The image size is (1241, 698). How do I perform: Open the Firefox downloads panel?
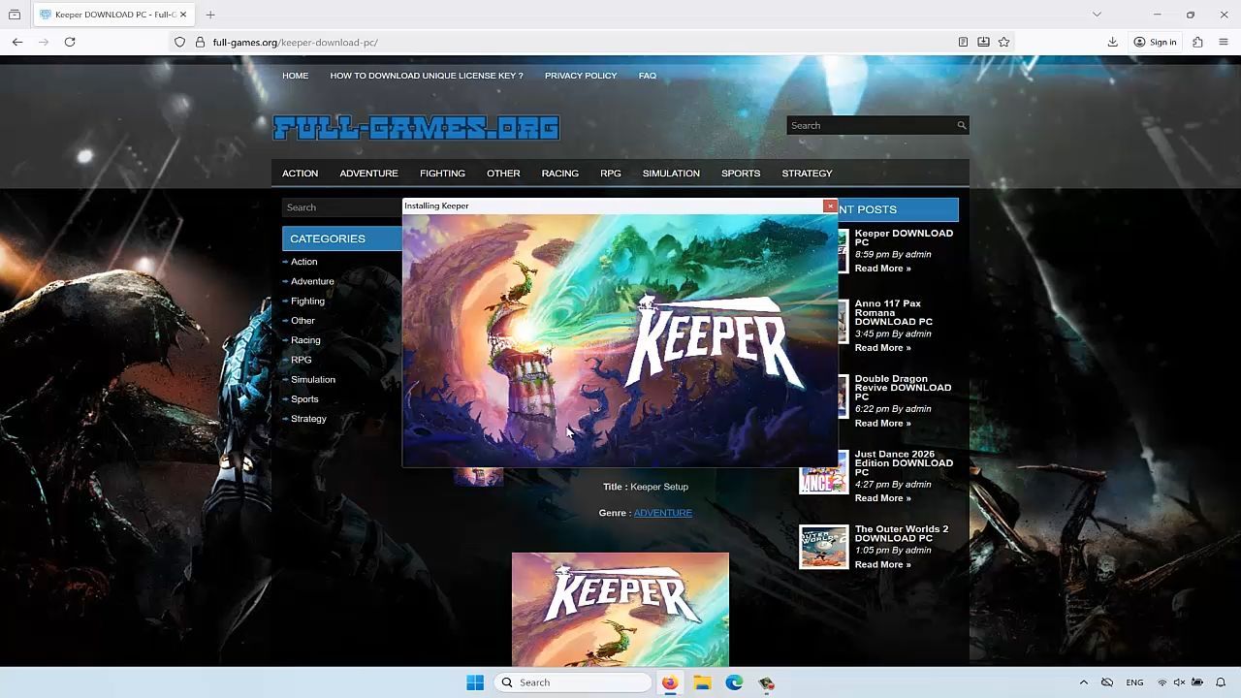(x=1112, y=42)
